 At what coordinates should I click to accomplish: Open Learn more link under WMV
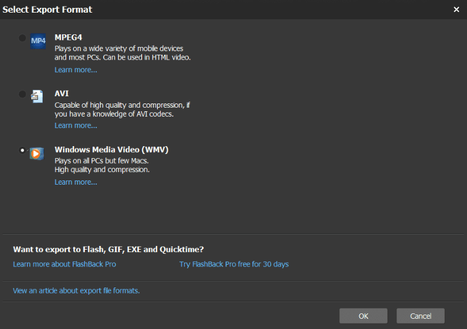(x=76, y=182)
